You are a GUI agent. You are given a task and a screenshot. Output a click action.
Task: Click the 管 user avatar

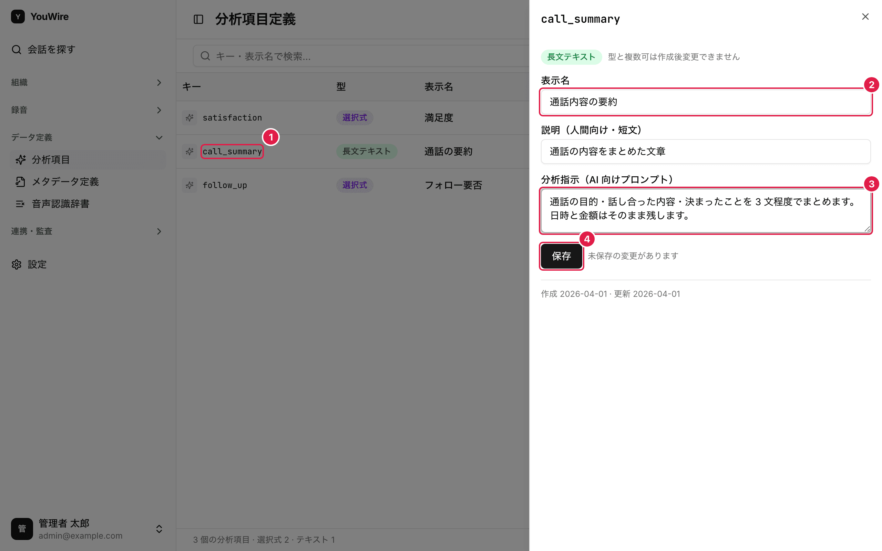[22, 529]
